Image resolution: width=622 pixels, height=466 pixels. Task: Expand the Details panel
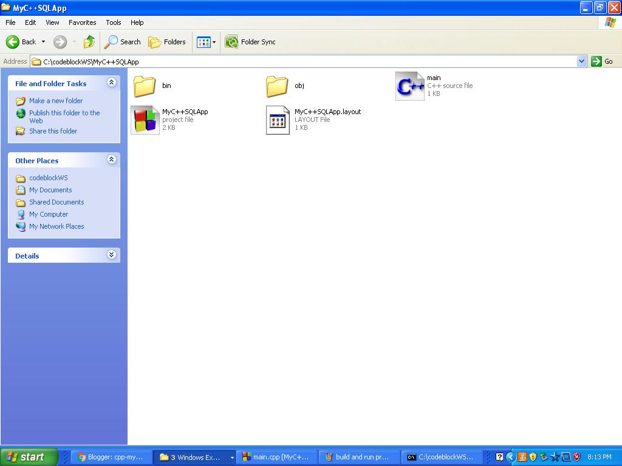[x=111, y=255]
